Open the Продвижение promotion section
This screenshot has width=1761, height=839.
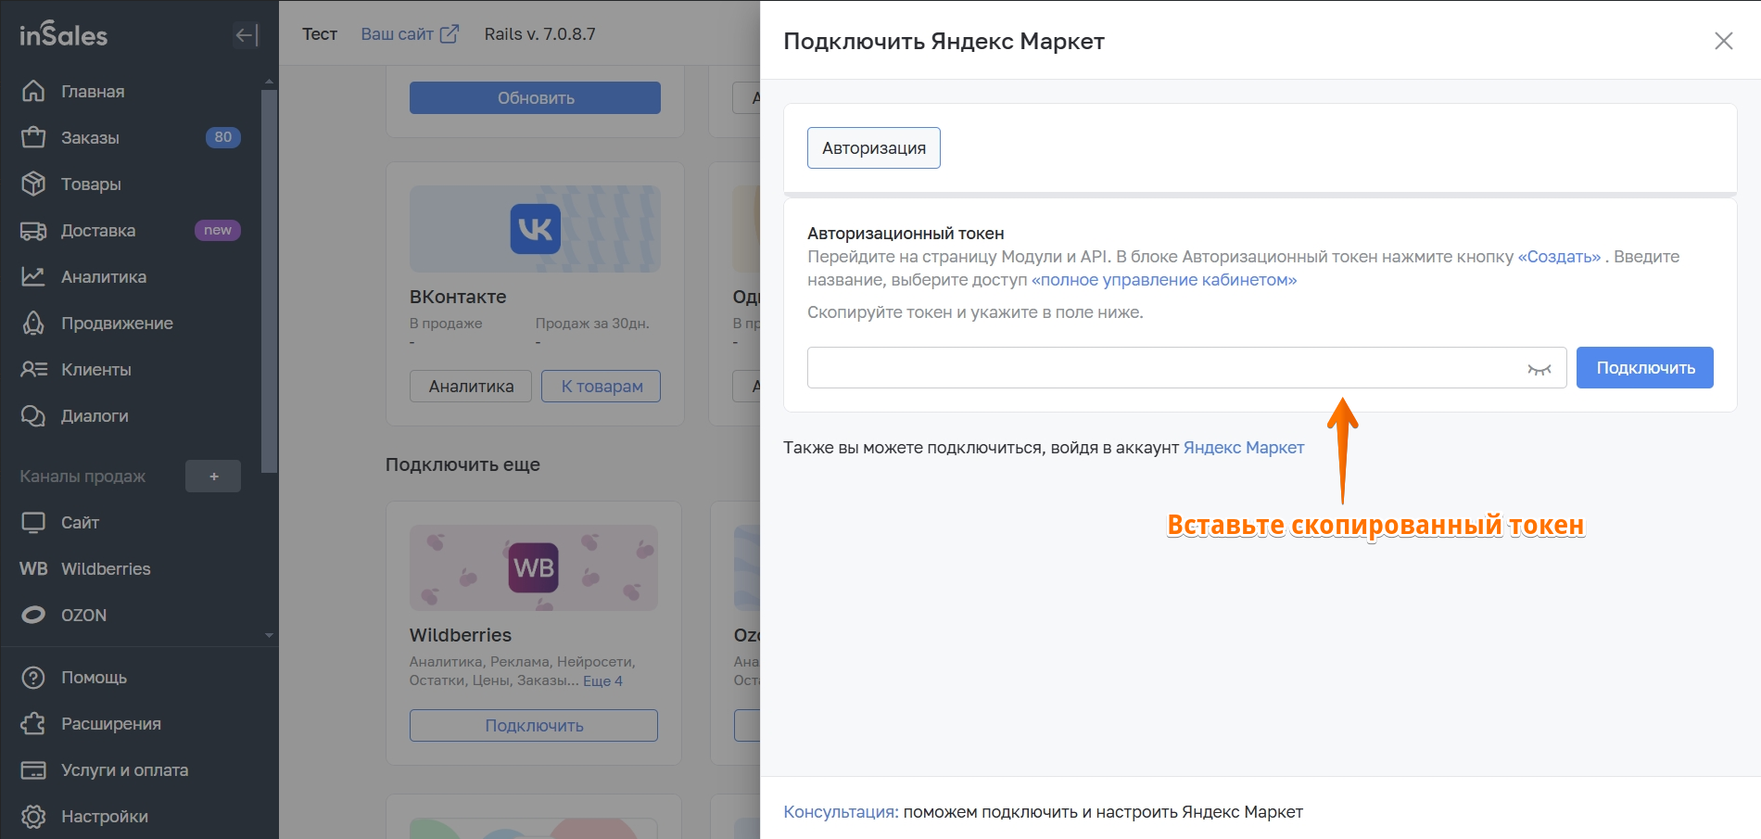click(x=117, y=324)
